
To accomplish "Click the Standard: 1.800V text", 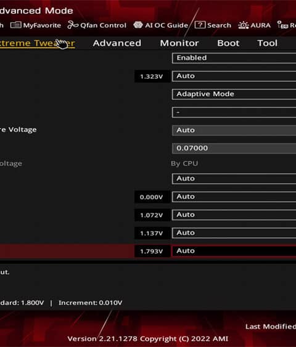I will coord(22,303).
